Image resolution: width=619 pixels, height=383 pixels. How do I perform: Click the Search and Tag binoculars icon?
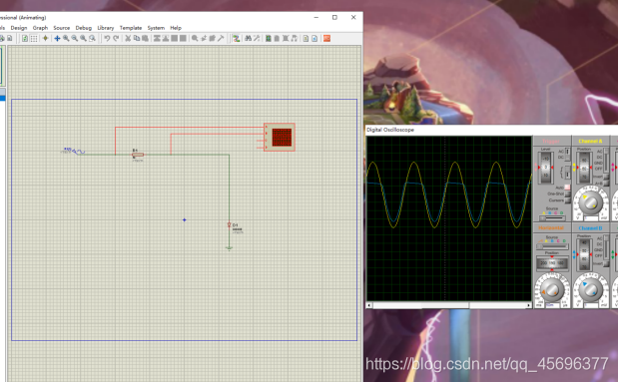point(248,38)
